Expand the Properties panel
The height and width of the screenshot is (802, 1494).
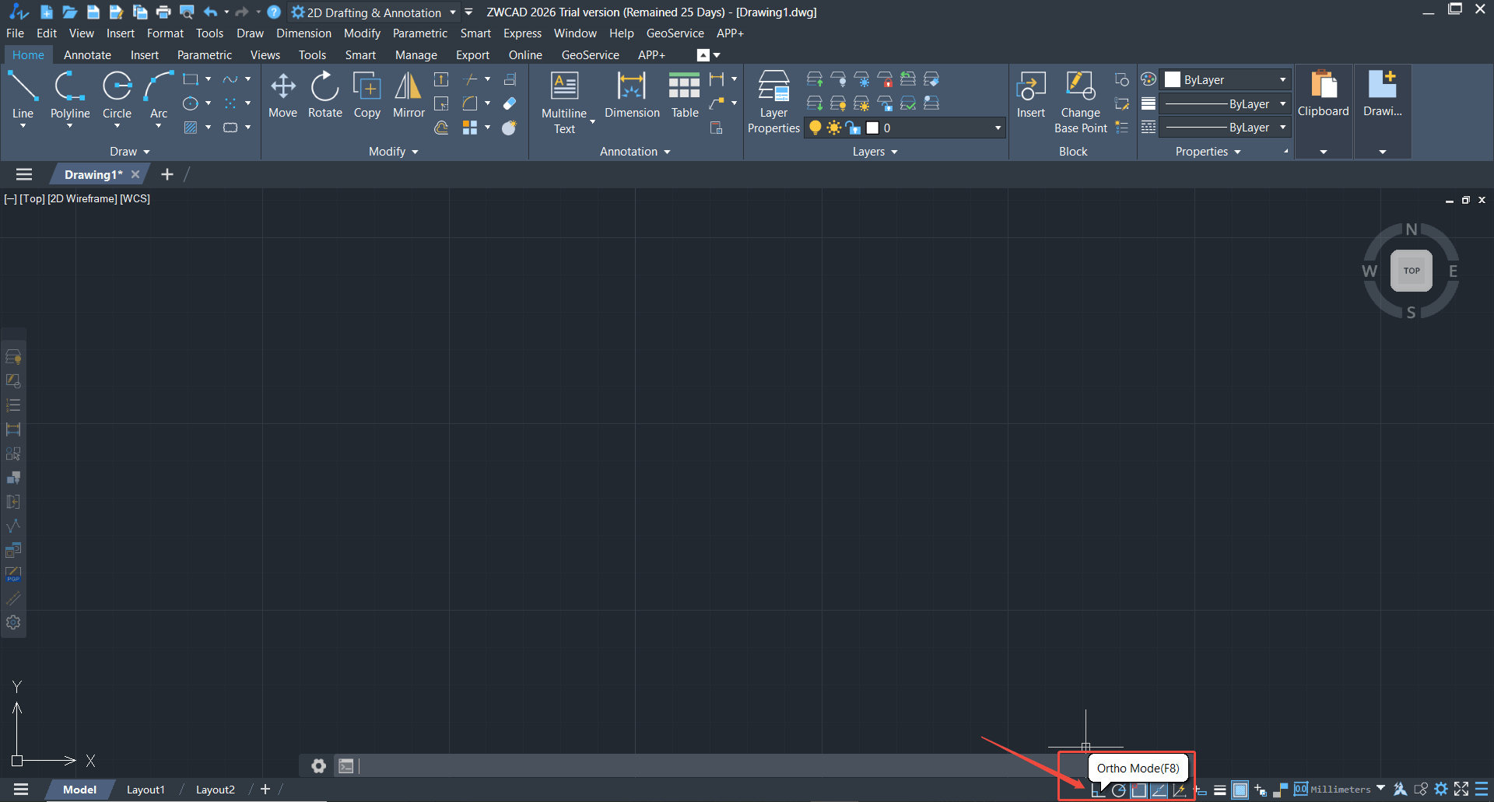tap(1208, 152)
